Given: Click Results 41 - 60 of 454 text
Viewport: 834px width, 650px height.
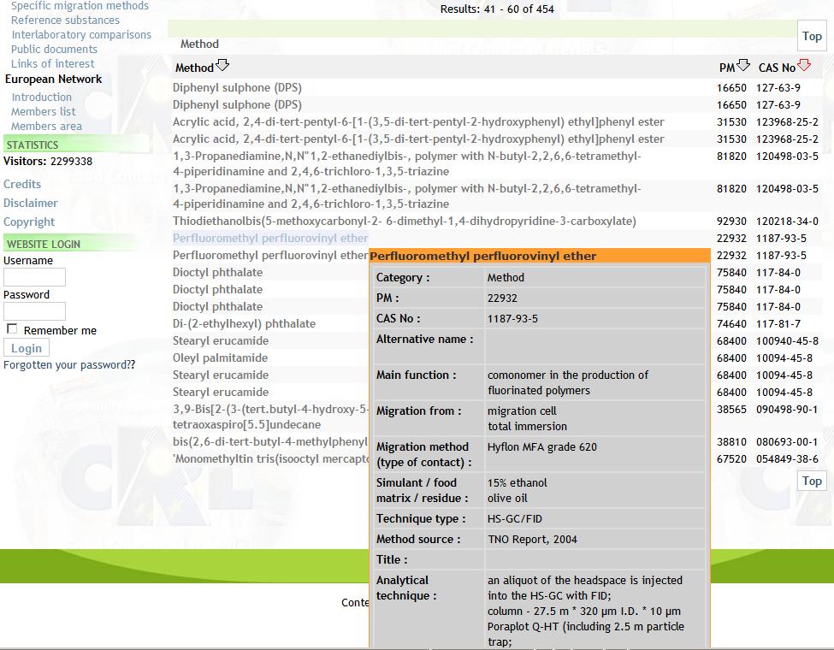Looking at the screenshot, I should [497, 9].
